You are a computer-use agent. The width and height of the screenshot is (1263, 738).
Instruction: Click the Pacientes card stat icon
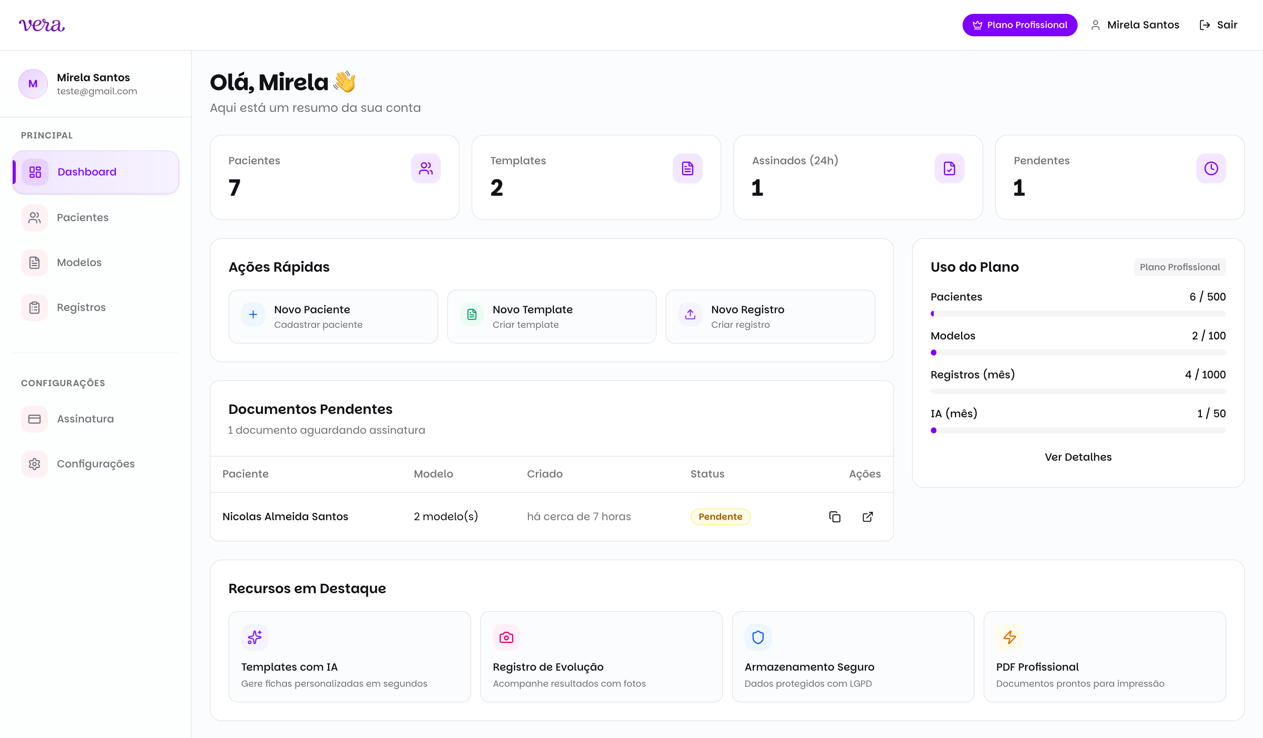point(425,168)
